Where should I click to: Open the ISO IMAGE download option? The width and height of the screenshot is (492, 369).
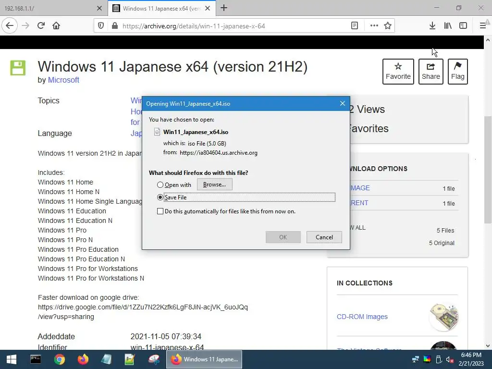click(360, 188)
